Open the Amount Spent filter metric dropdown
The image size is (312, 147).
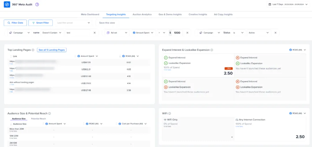[143, 33]
